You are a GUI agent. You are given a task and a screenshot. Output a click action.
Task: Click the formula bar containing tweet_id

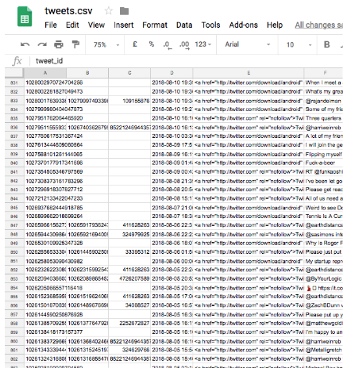(185, 61)
